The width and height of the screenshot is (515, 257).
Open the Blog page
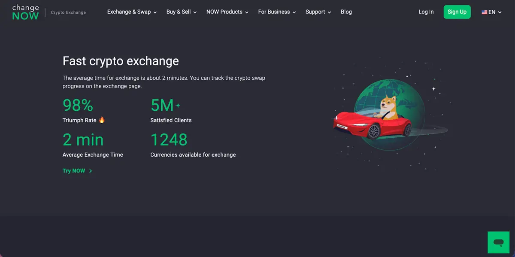tap(346, 12)
